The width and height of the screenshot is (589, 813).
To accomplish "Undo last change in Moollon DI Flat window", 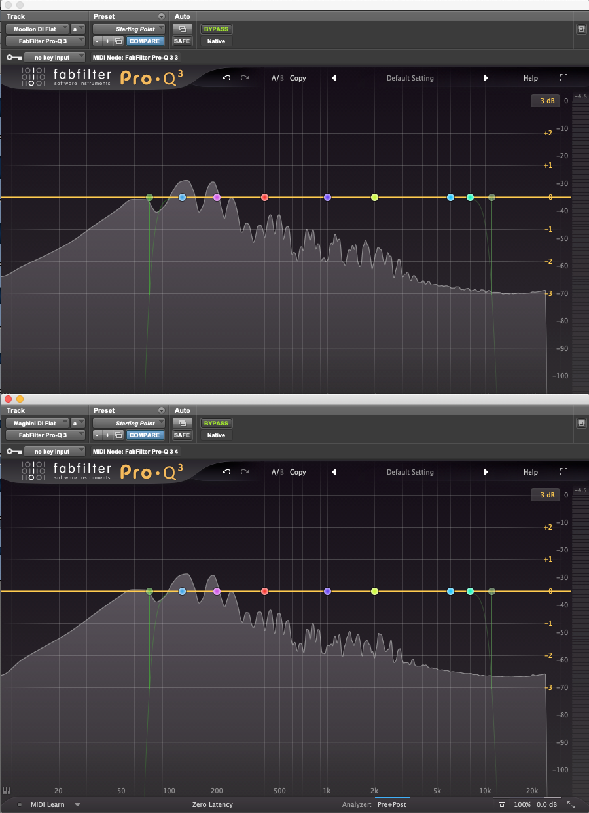I will point(226,78).
